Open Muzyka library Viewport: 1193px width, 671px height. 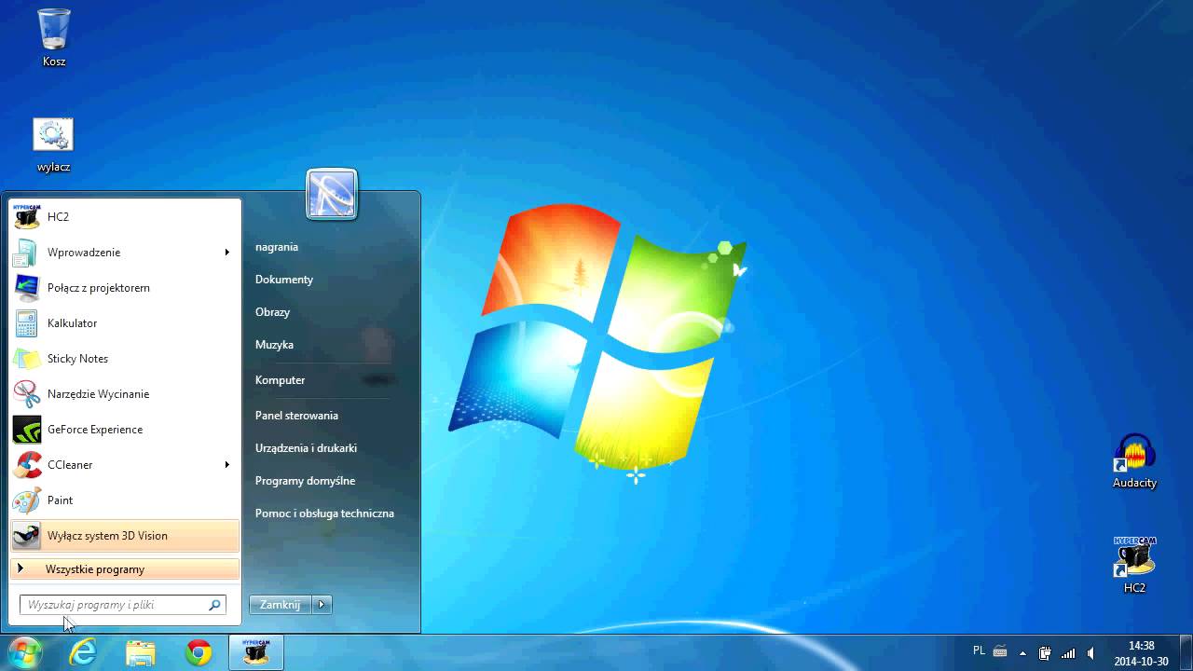pos(274,345)
